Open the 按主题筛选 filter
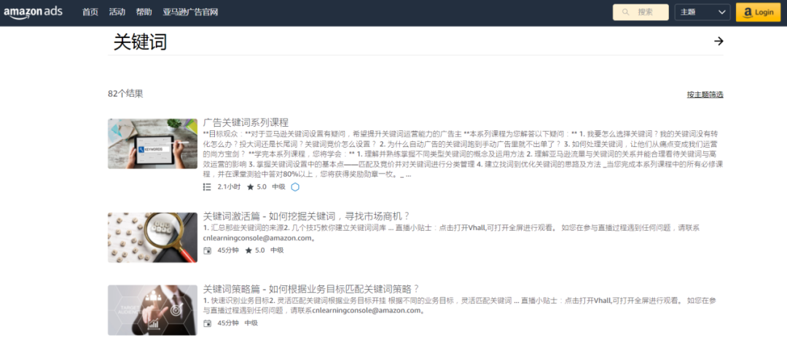Screen dimensions: 787x340 705,94
